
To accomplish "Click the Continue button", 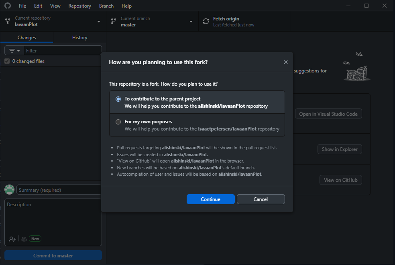I will [211, 199].
